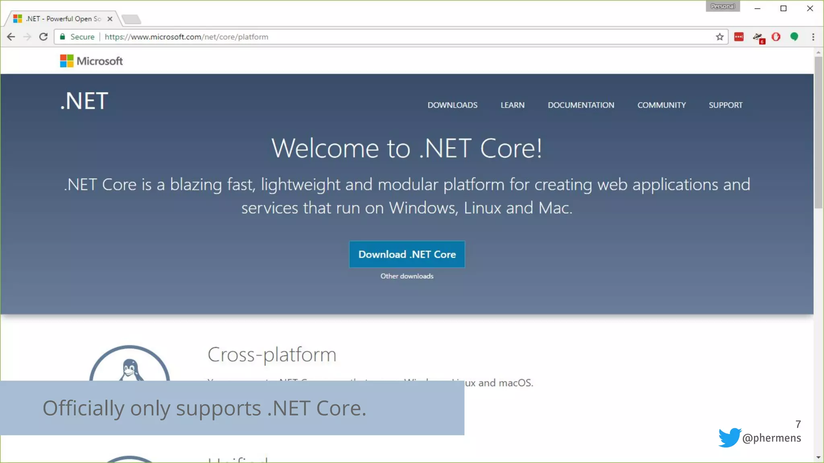
Task: Open a new tab button
Action: tap(131, 19)
